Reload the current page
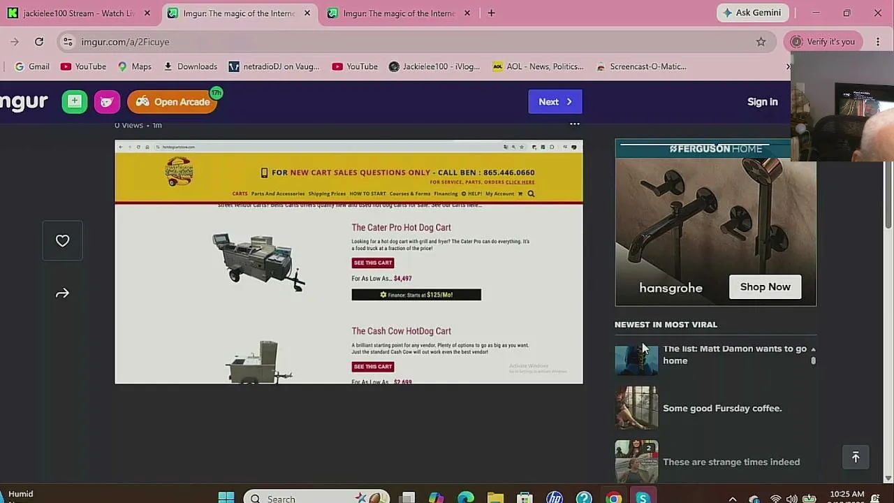894x503 pixels. coord(39,42)
